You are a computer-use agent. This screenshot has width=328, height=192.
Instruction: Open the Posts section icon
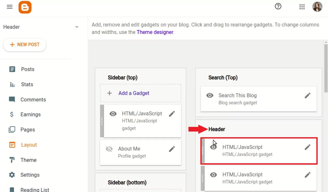tap(12, 69)
